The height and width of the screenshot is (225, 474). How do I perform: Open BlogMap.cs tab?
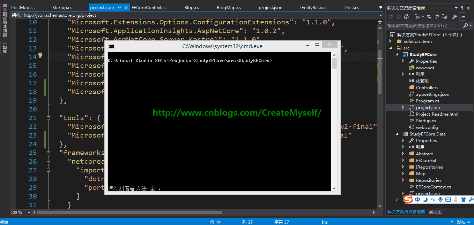pos(229,7)
